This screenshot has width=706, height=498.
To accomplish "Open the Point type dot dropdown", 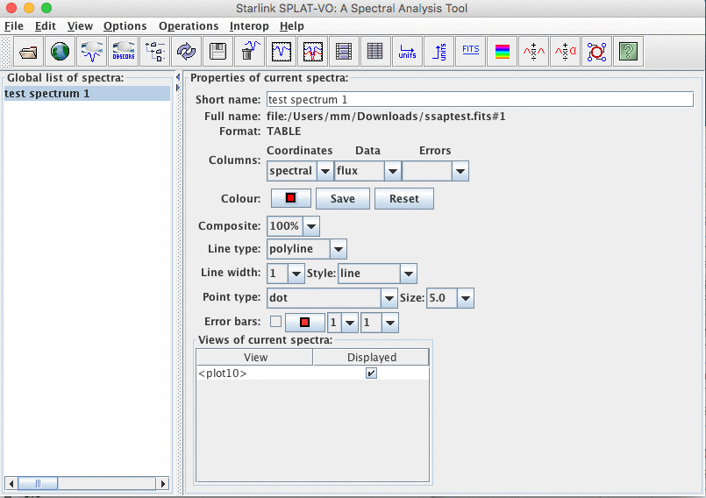I will [x=389, y=298].
